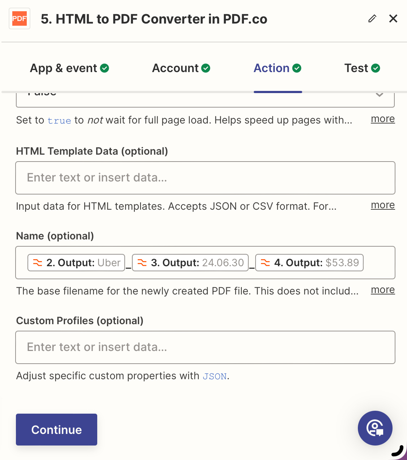Expand more under Name field description
Viewport: 407px width, 460px height.
pos(383,290)
